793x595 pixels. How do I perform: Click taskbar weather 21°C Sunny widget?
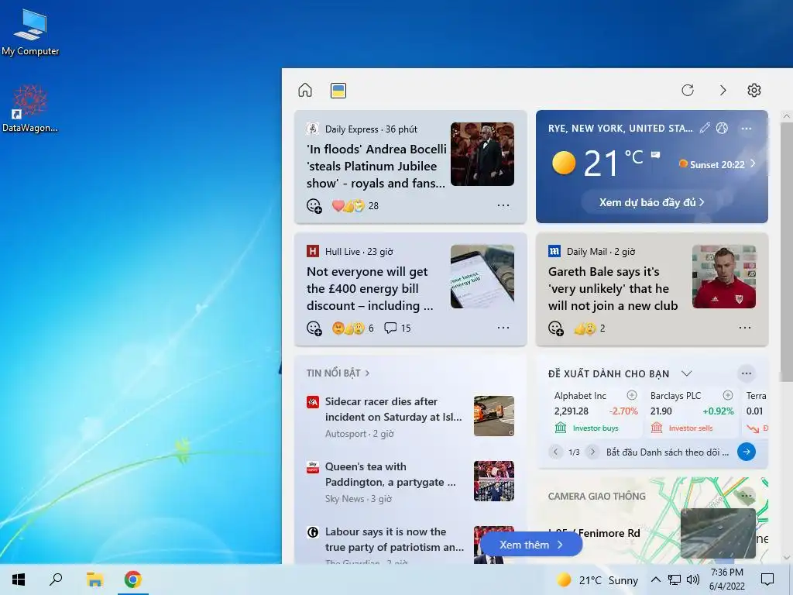pyautogui.click(x=597, y=580)
